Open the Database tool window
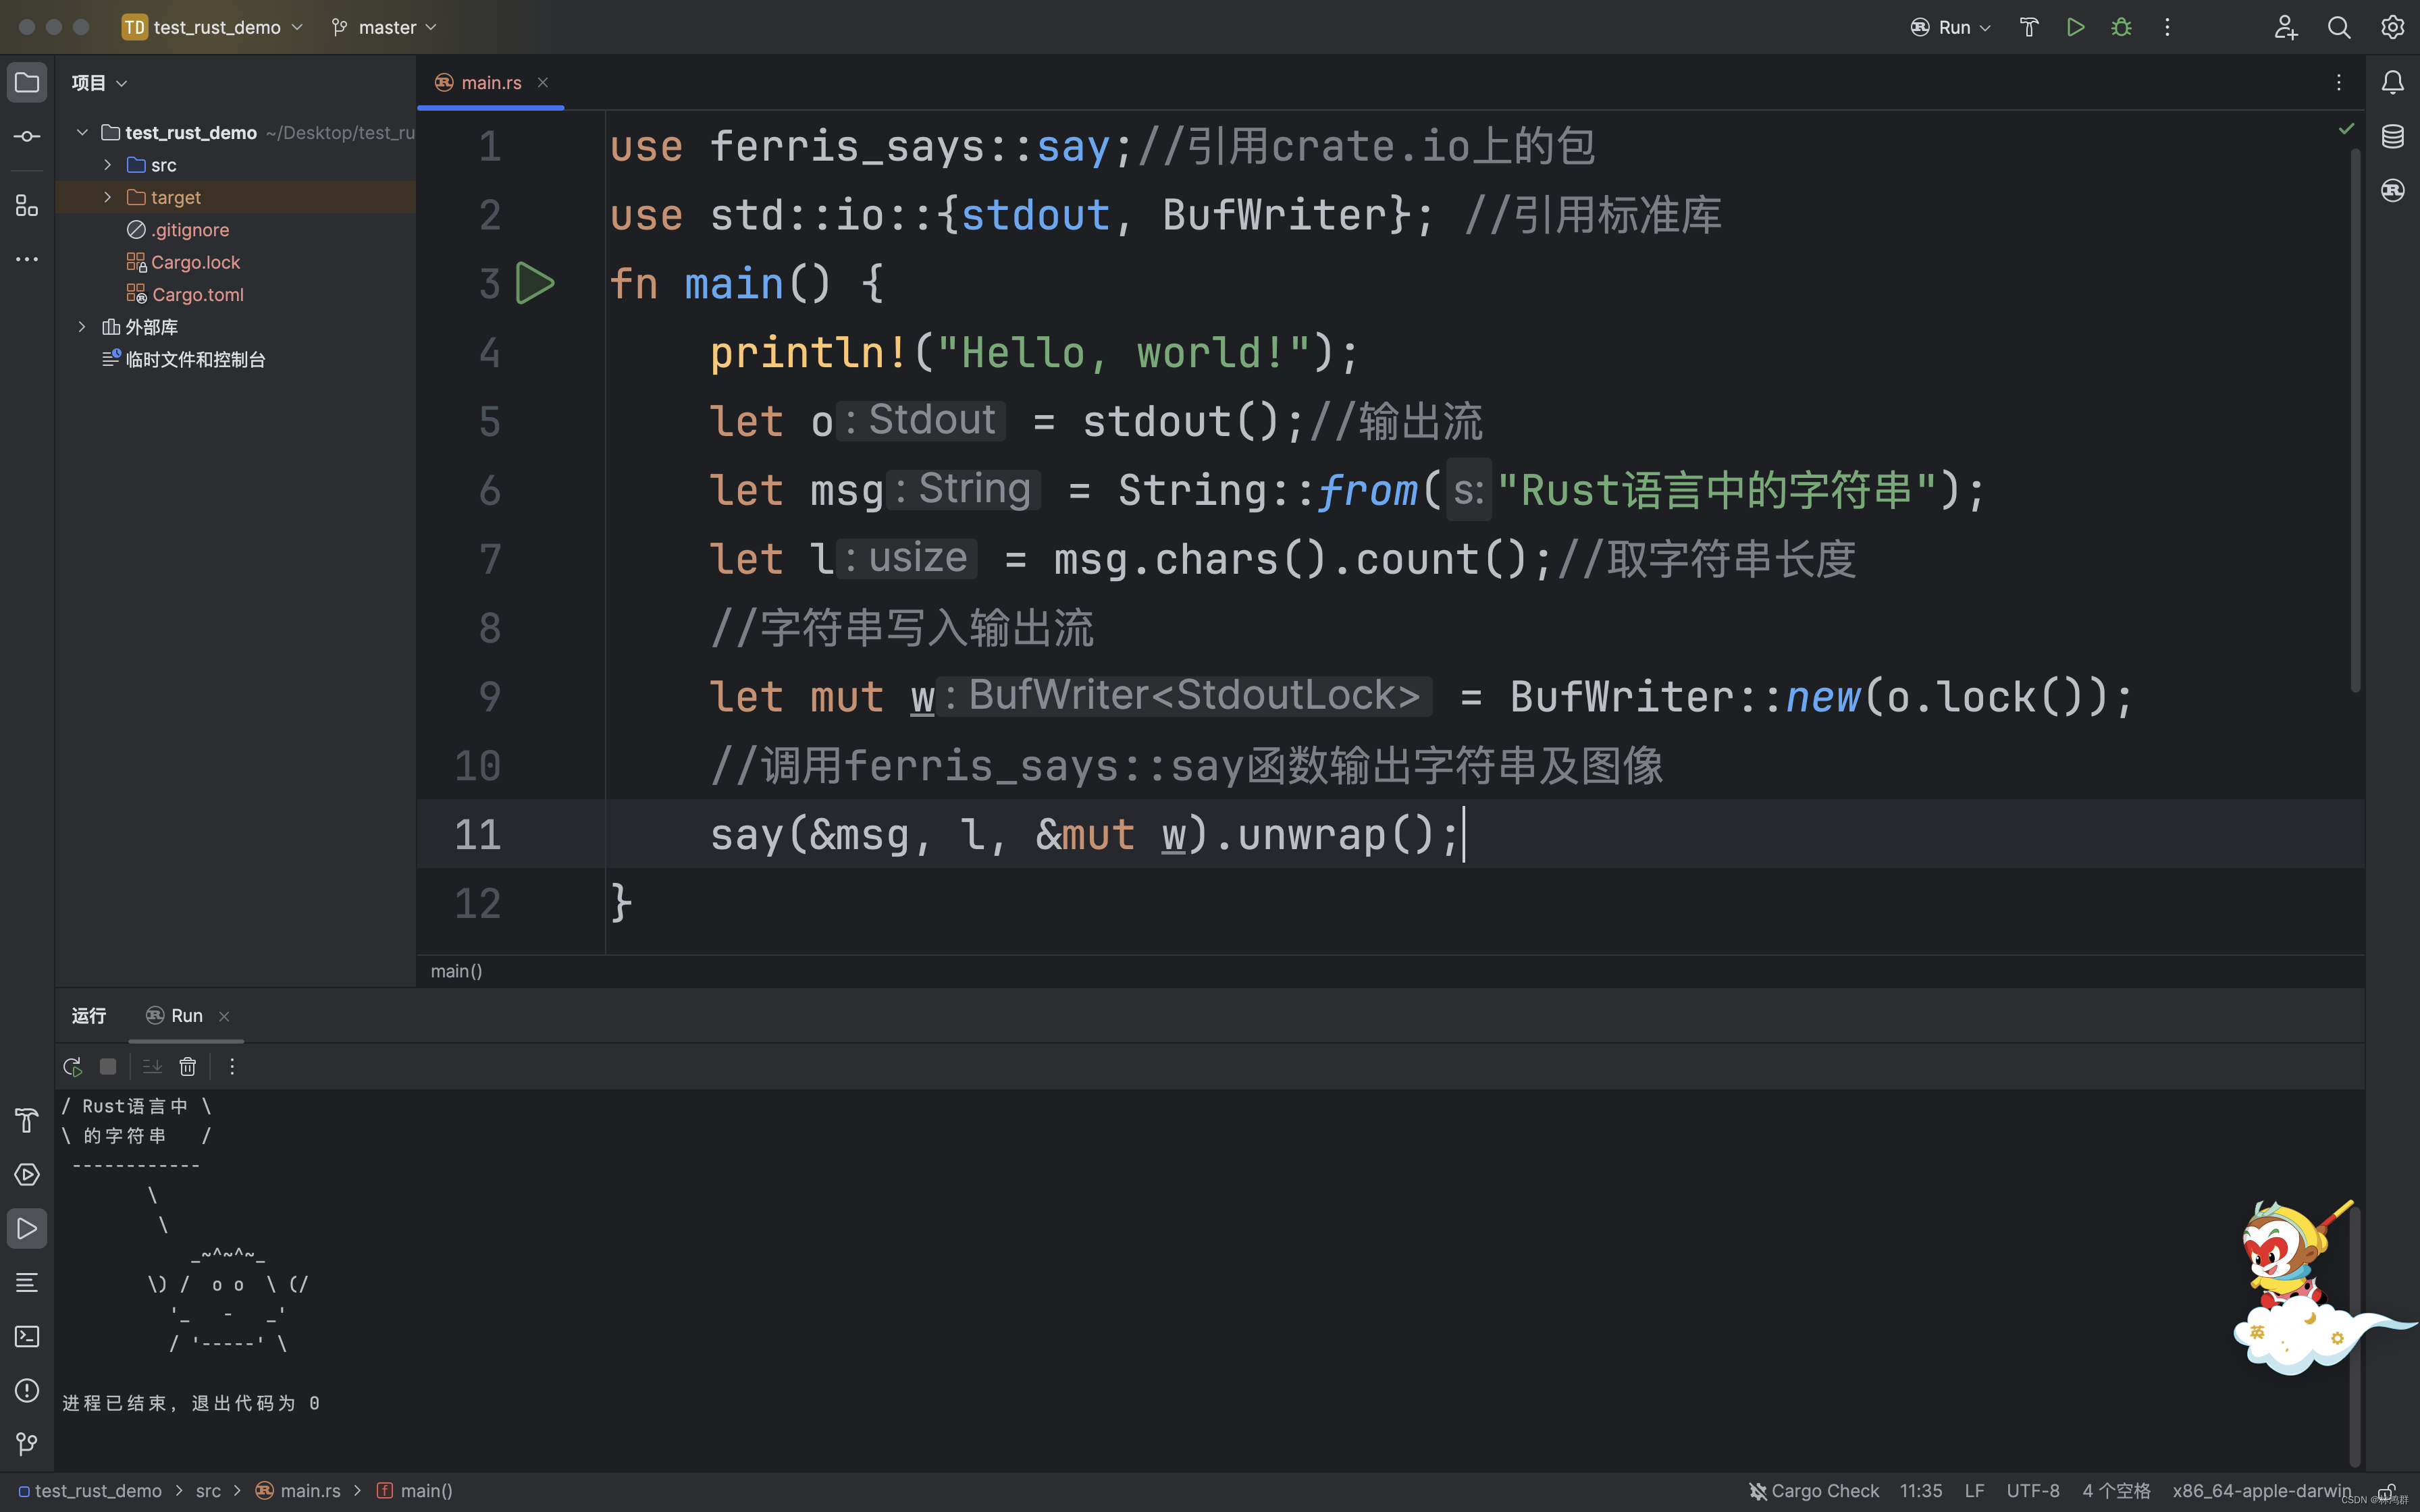The image size is (2420, 1512). 2392,136
